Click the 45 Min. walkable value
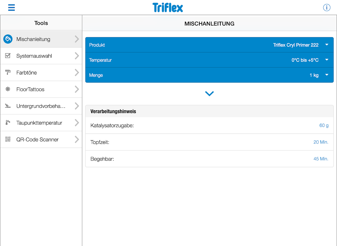Image resolution: width=337 pixels, height=246 pixels. pos(321,159)
